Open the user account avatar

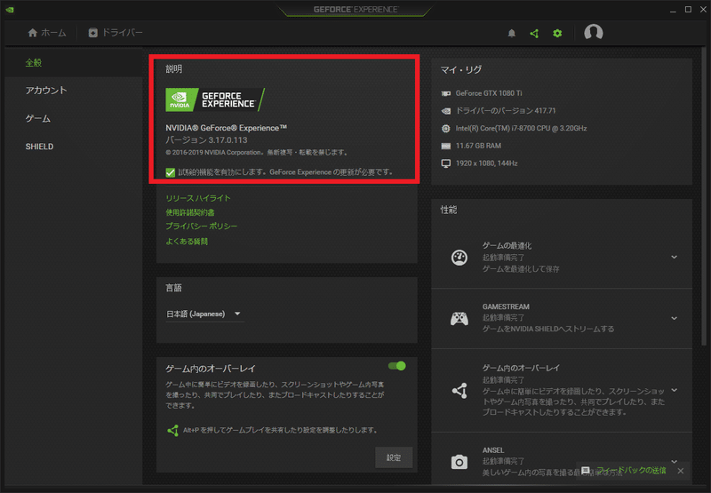click(593, 33)
